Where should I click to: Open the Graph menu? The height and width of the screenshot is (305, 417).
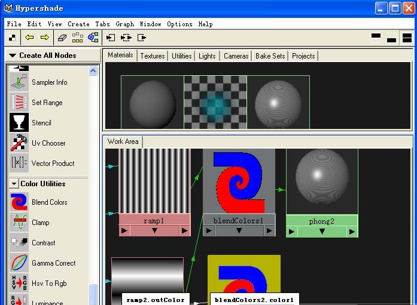point(124,24)
